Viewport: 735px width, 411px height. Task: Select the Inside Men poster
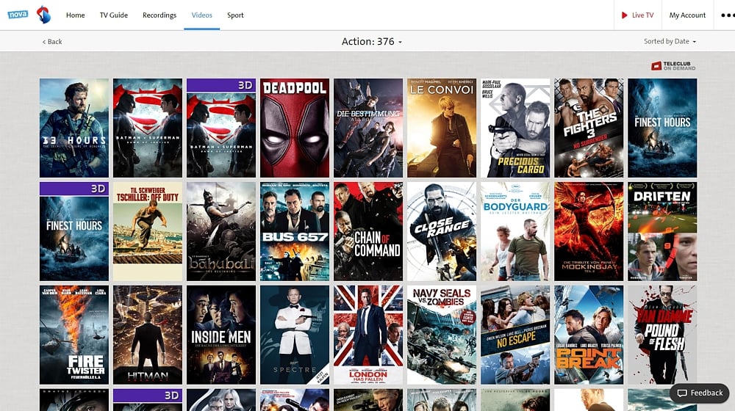coord(221,335)
